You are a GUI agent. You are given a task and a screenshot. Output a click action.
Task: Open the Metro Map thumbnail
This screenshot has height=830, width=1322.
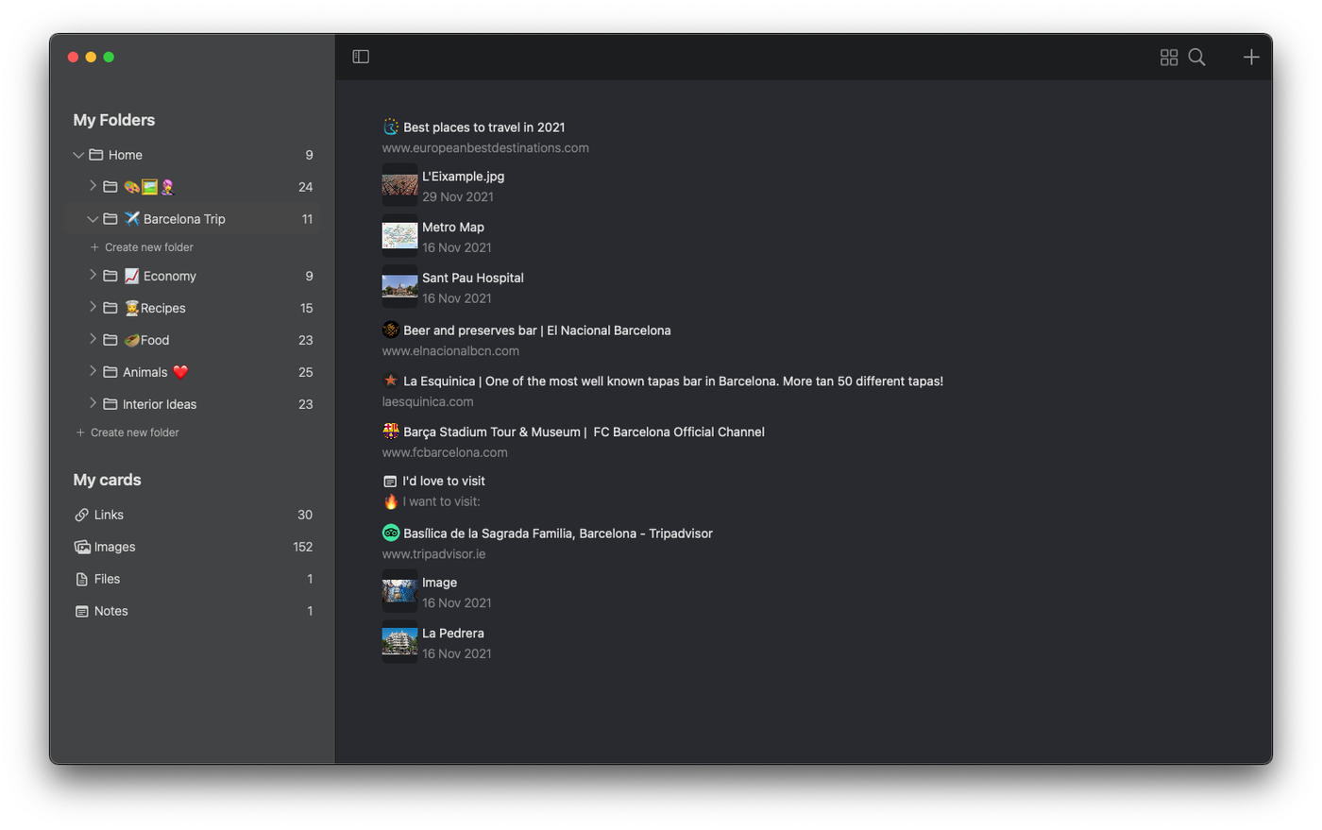(399, 237)
